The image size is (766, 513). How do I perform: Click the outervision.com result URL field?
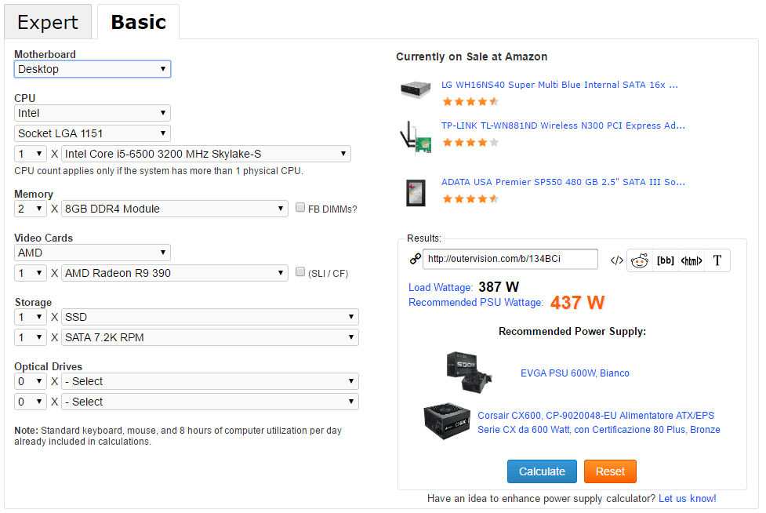click(510, 260)
